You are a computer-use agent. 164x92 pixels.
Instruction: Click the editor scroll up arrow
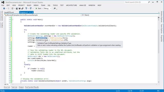pos(159,20)
